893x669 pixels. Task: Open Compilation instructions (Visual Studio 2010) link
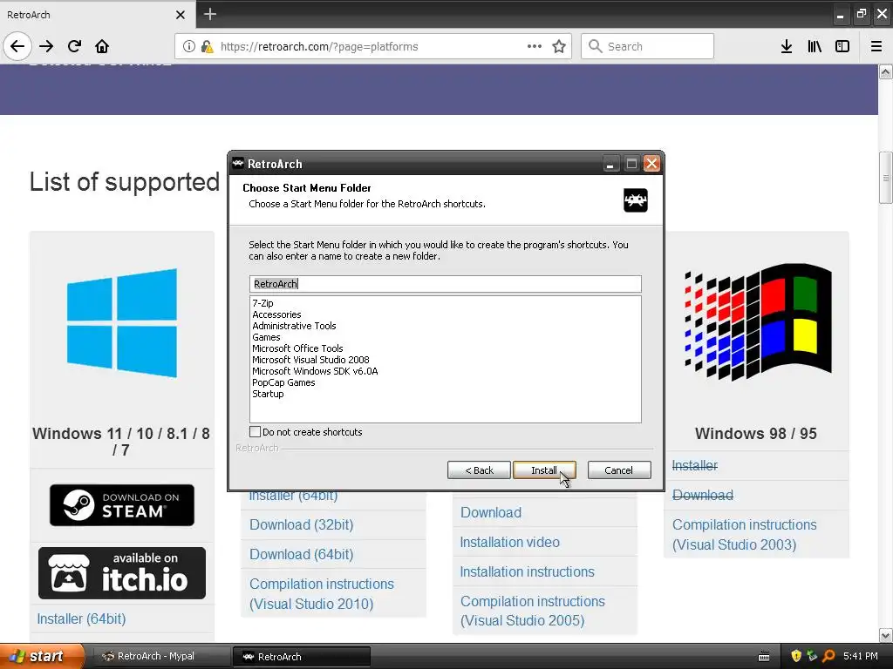point(322,594)
